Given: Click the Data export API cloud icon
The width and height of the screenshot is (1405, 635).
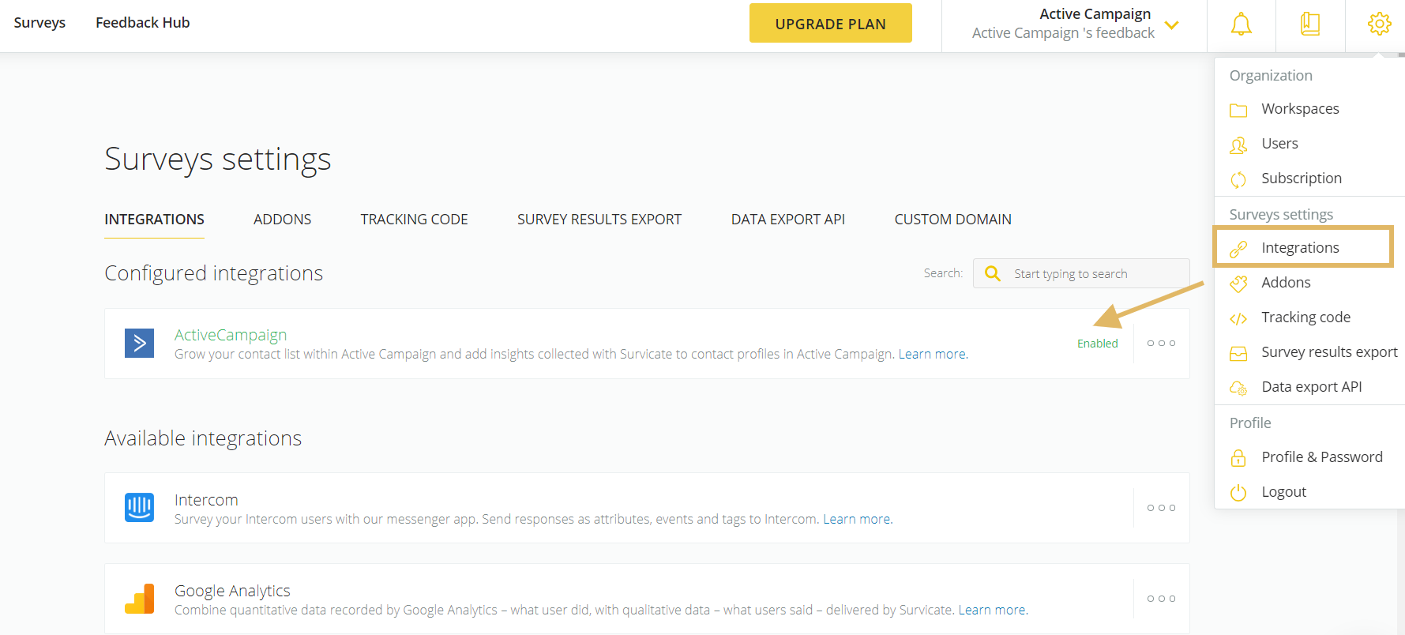Looking at the screenshot, I should pos(1238,388).
